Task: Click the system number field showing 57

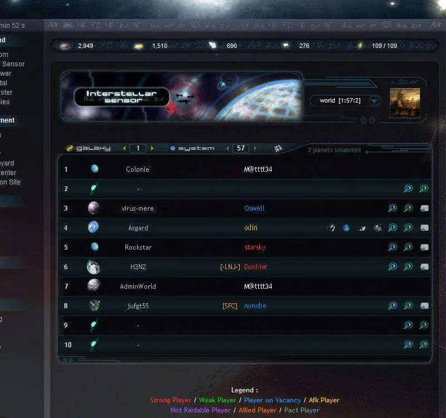Action: pyautogui.click(x=241, y=148)
